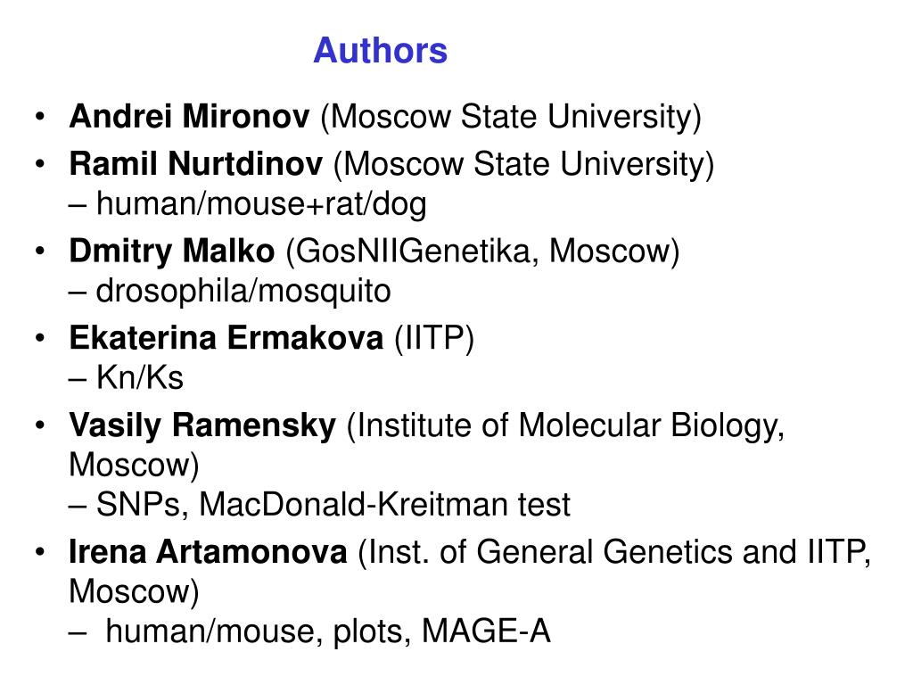Click Moscow State University after Mironov

click(511, 117)
